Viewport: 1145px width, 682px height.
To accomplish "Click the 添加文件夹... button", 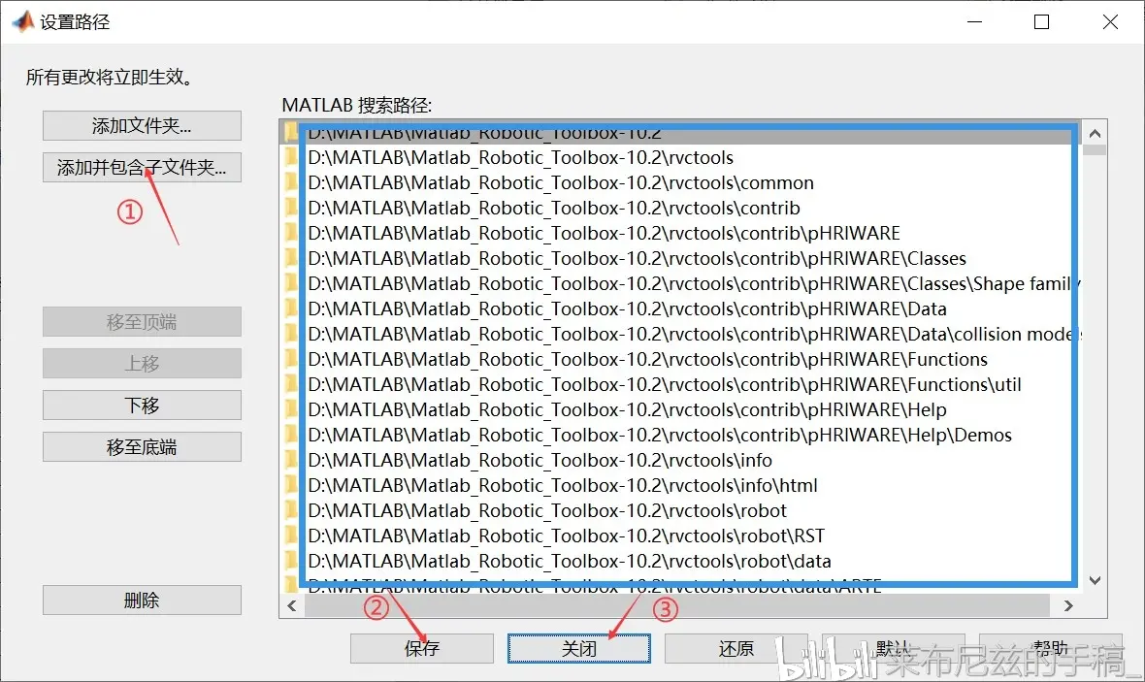I will pos(142,125).
